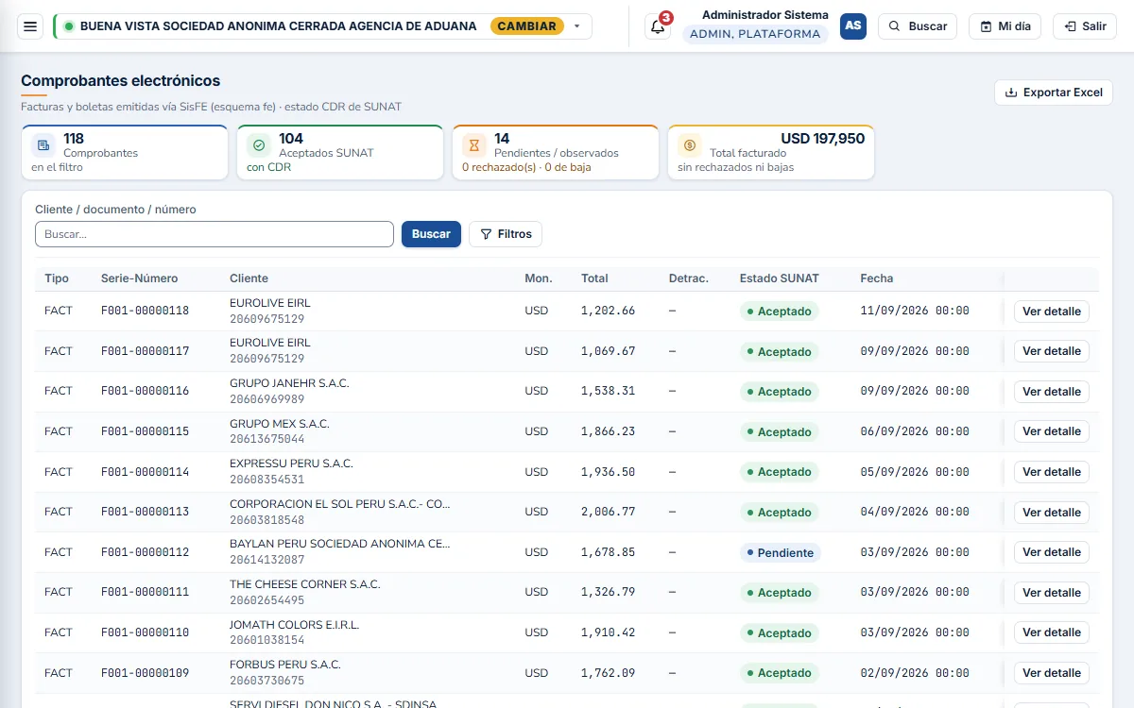Click Salir to log out
Screen dimensions: 1134x708
pos(1085,26)
